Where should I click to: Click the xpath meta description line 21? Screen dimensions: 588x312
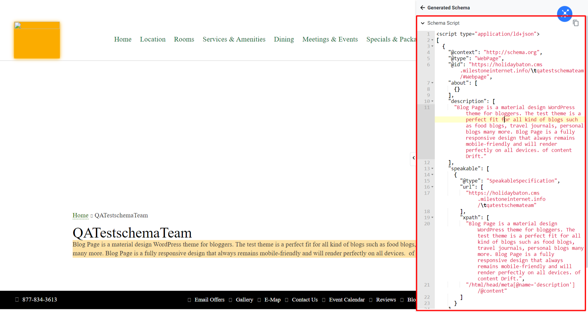pyautogui.click(x=520, y=288)
